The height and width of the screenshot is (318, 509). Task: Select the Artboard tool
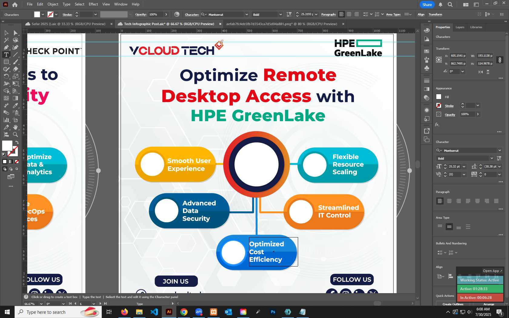pyautogui.click(x=15, y=120)
